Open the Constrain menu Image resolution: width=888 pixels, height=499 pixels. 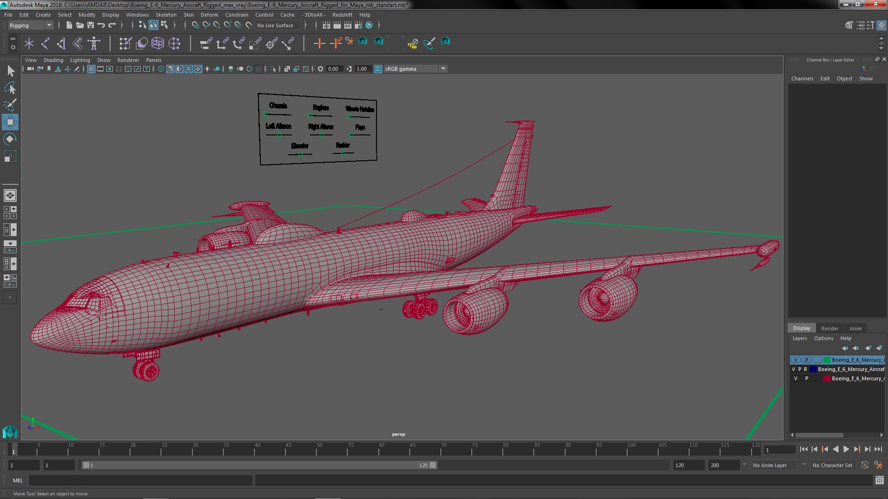click(237, 15)
